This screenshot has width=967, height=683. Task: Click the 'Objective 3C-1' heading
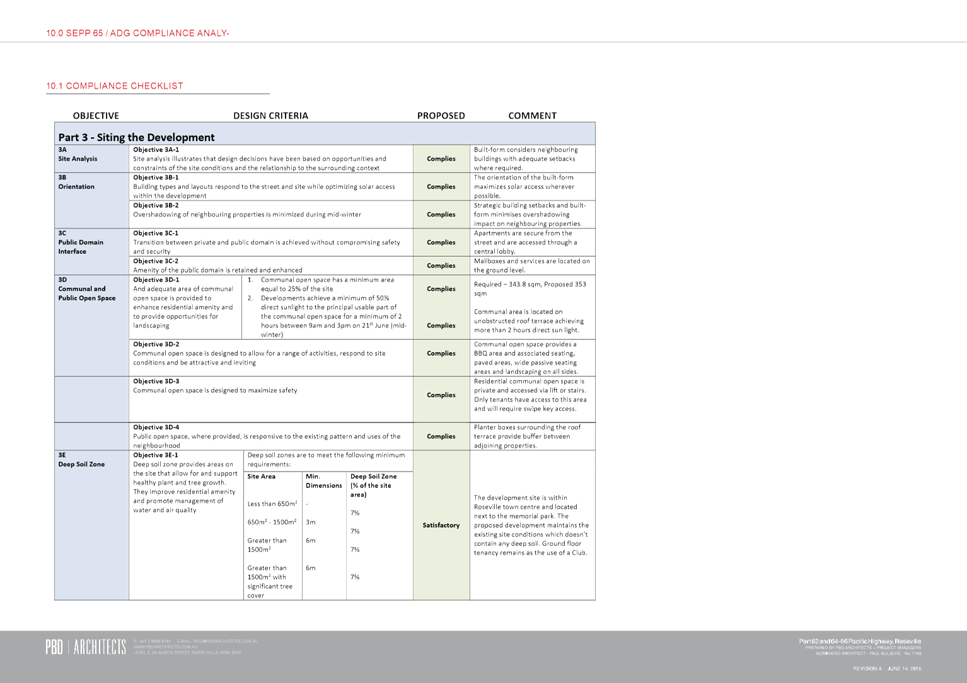coord(156,233)
